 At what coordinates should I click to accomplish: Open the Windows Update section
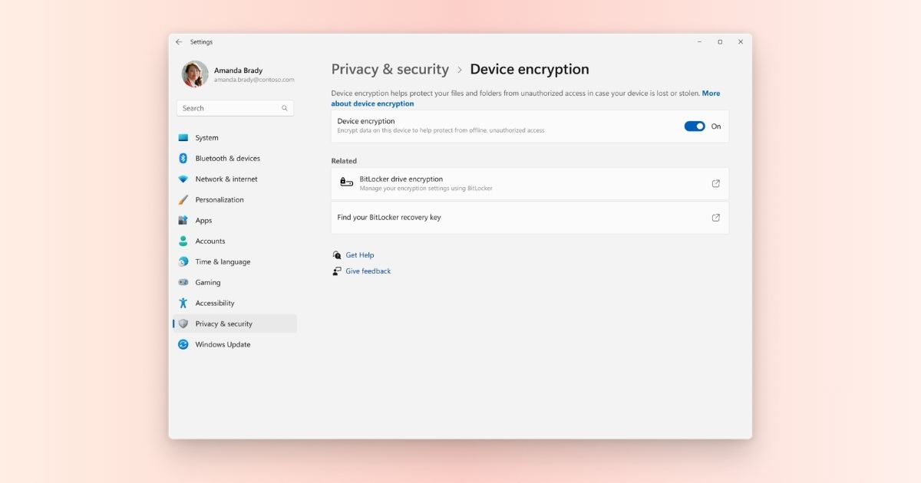(x=235, y=344)
